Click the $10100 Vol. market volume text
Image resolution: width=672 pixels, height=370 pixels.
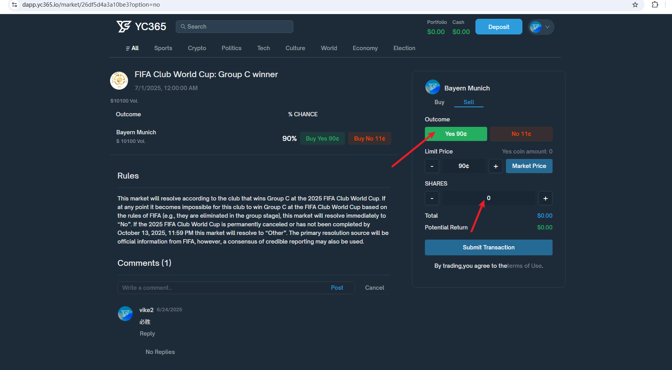pyautogui.click(x=124, y=101)
